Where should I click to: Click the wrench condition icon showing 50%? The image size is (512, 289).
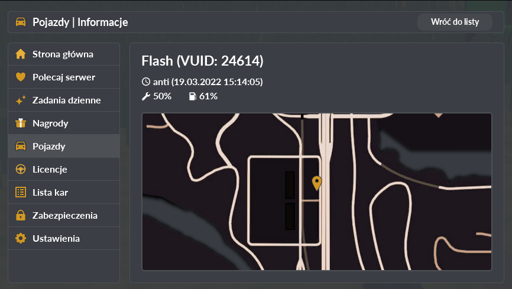point(145,96)
